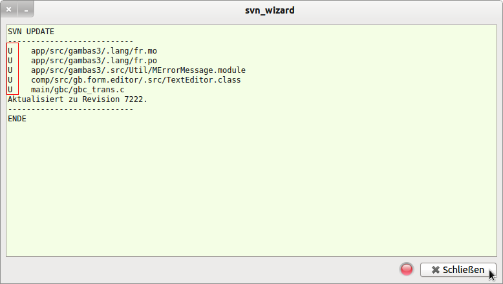Click the MErrorMessage.module path line

[x=138, y=70]
